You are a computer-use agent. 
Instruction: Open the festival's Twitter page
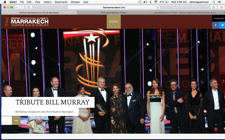[x=222, y=25]
